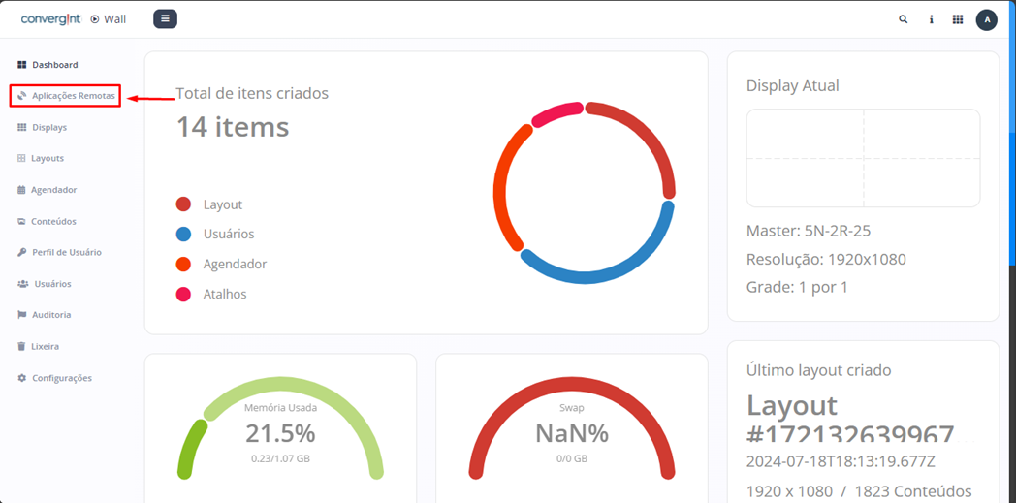Toggle the Usuários legend blue dot
This screenshot has height=503, width=1016.
point(183,234)
